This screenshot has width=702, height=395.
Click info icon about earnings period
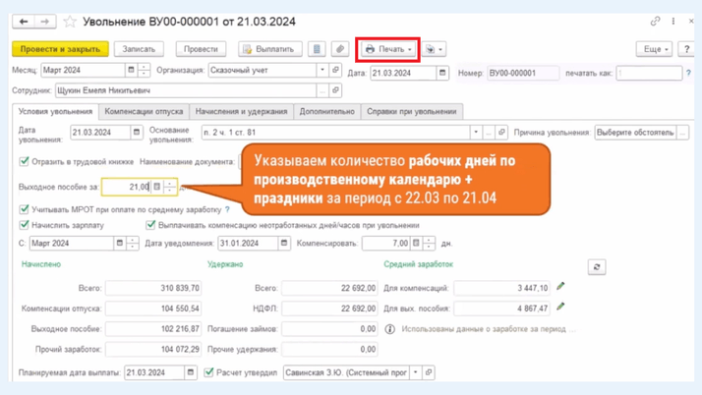tap(390, 329)
